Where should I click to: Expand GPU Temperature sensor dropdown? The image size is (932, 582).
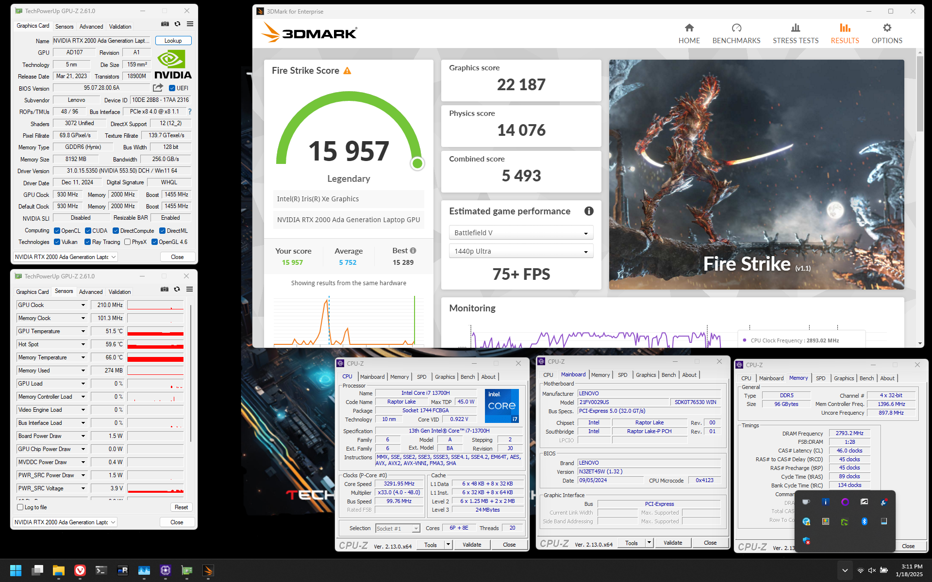(83, 331)
